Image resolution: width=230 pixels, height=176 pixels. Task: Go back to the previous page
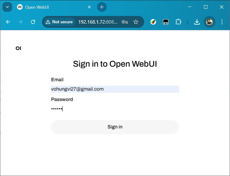8,22
